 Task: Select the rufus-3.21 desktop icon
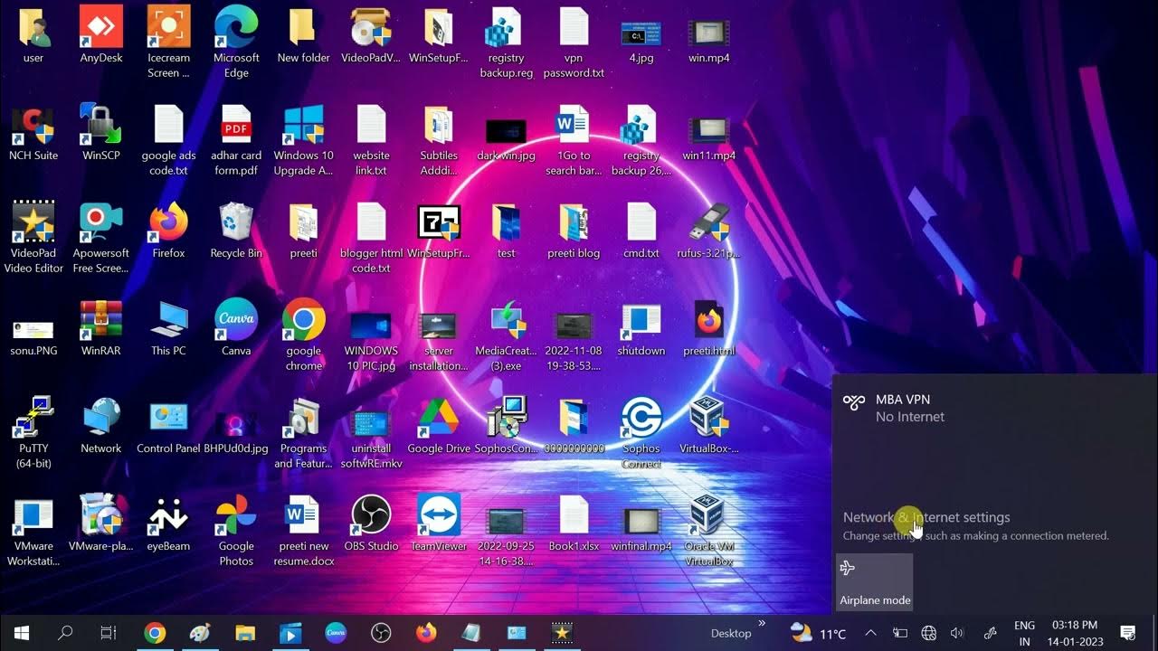pos(709,231)
